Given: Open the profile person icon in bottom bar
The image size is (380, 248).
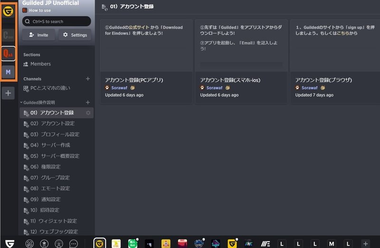Looking at the screenshot, I should coord(59,244).
